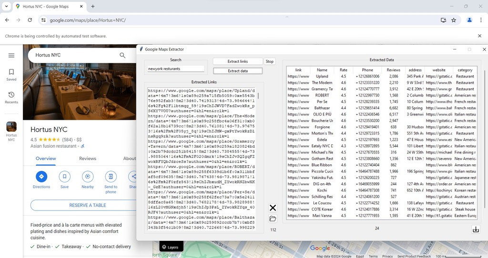Screen dimensions: 488x258
Task: Click the download/export icon in Extractor
Action: point(476,229)
